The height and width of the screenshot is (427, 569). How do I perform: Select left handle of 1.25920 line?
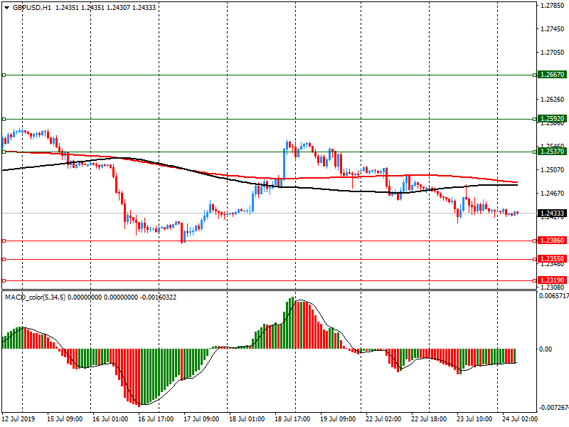point(4,119)
